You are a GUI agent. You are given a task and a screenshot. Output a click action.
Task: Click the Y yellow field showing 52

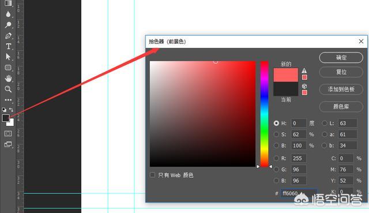tap(346, 181)
